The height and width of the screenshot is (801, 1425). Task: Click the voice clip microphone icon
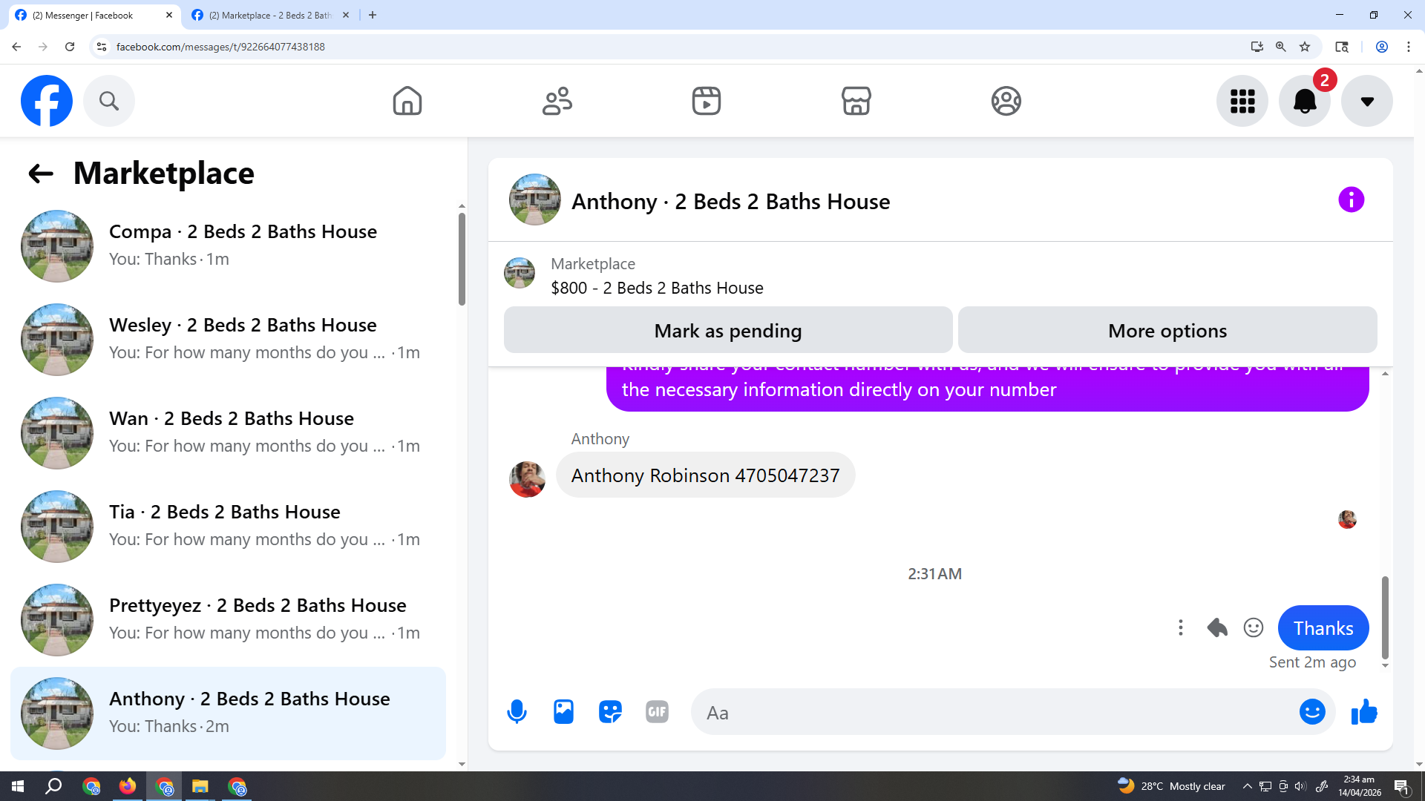(x=517, y=712)
